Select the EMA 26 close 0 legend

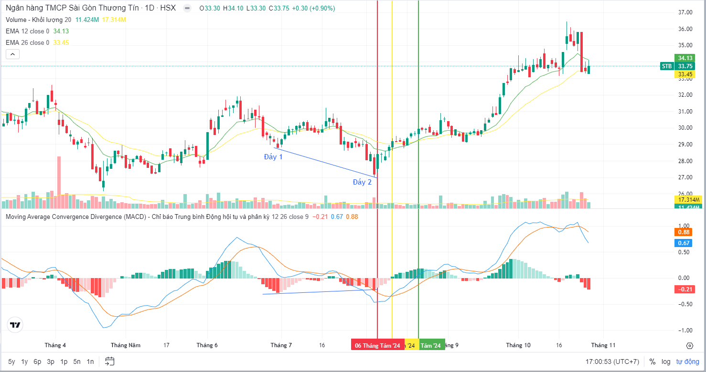click(x=28, y=42)
